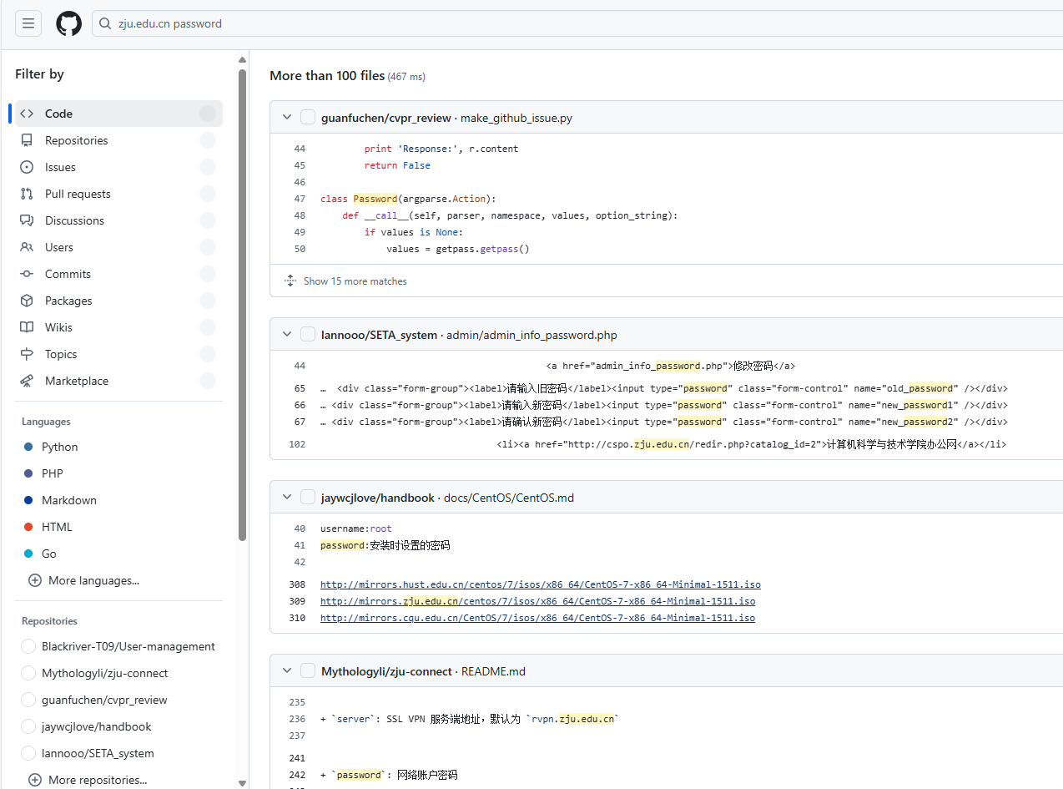Image resolution: width=1063 pixels, height=789 pixels.
Task: Tick checkbox for lannooo/SETA_system result
Action: pyautogui.click(x=308, y=335)
